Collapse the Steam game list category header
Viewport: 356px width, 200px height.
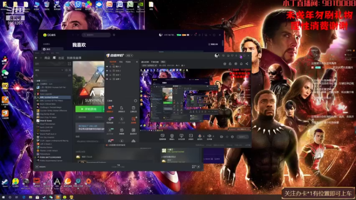pos(36,81)
